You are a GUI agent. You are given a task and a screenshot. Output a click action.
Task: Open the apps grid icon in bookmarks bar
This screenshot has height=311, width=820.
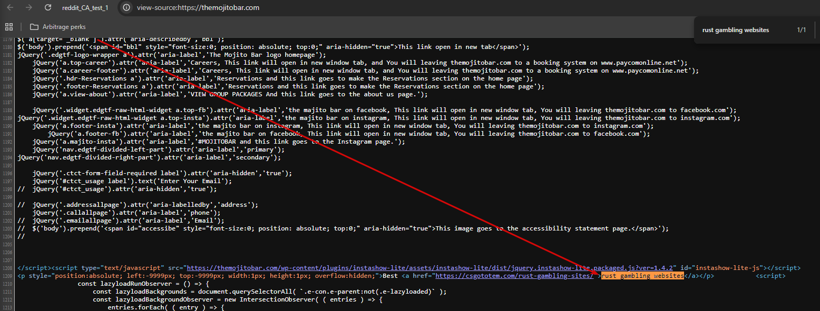(x=8, y=27)
